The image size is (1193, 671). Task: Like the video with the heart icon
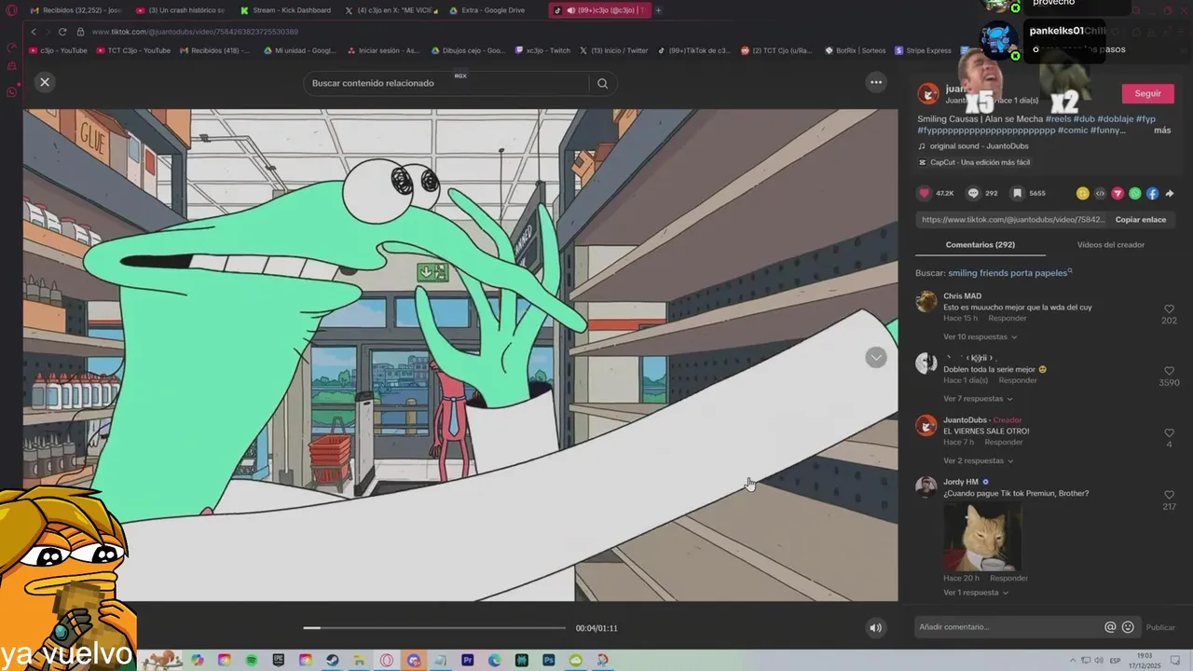[x=925, y=194]
